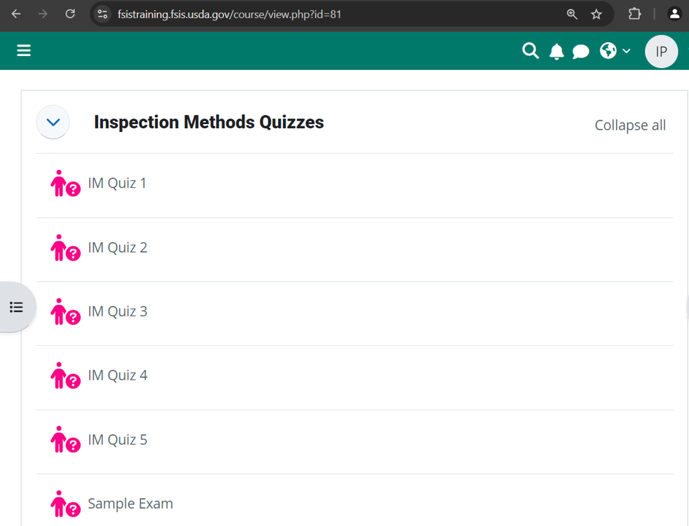Open IM Quiz 3
Screen dimensions: 689x526
pyautogui.click(x=118, y=311)
